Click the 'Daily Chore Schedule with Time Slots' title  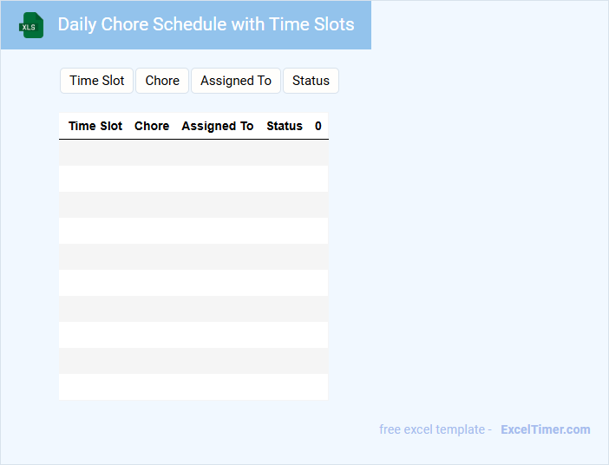pos(206,24)
